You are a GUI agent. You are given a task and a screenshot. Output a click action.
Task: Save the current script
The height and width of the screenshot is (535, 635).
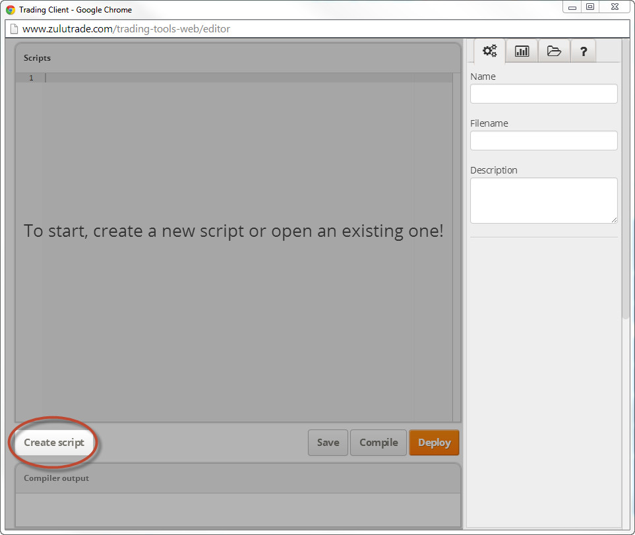pyautogui.click(x=328, y=443)
